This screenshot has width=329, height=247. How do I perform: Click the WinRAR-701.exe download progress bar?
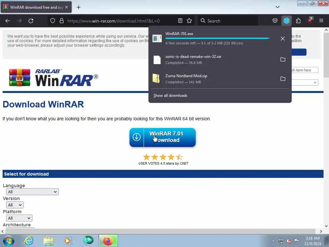click(x=218, y=39)
